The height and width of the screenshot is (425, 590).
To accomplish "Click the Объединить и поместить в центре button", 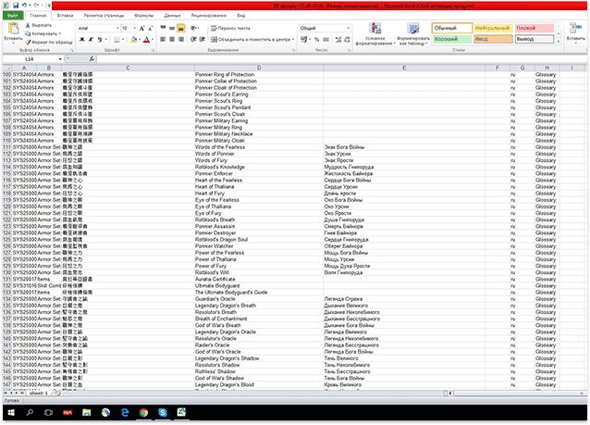I will [251, 39].
